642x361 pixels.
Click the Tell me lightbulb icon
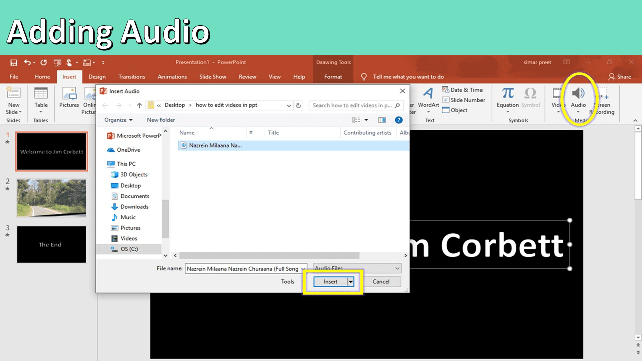tap(364, 77)
